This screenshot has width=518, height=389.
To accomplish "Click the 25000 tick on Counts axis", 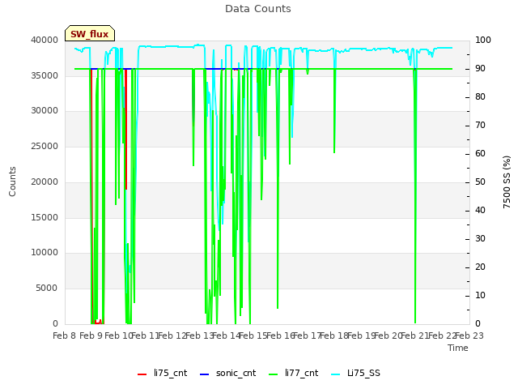I will tap(45, 146).
